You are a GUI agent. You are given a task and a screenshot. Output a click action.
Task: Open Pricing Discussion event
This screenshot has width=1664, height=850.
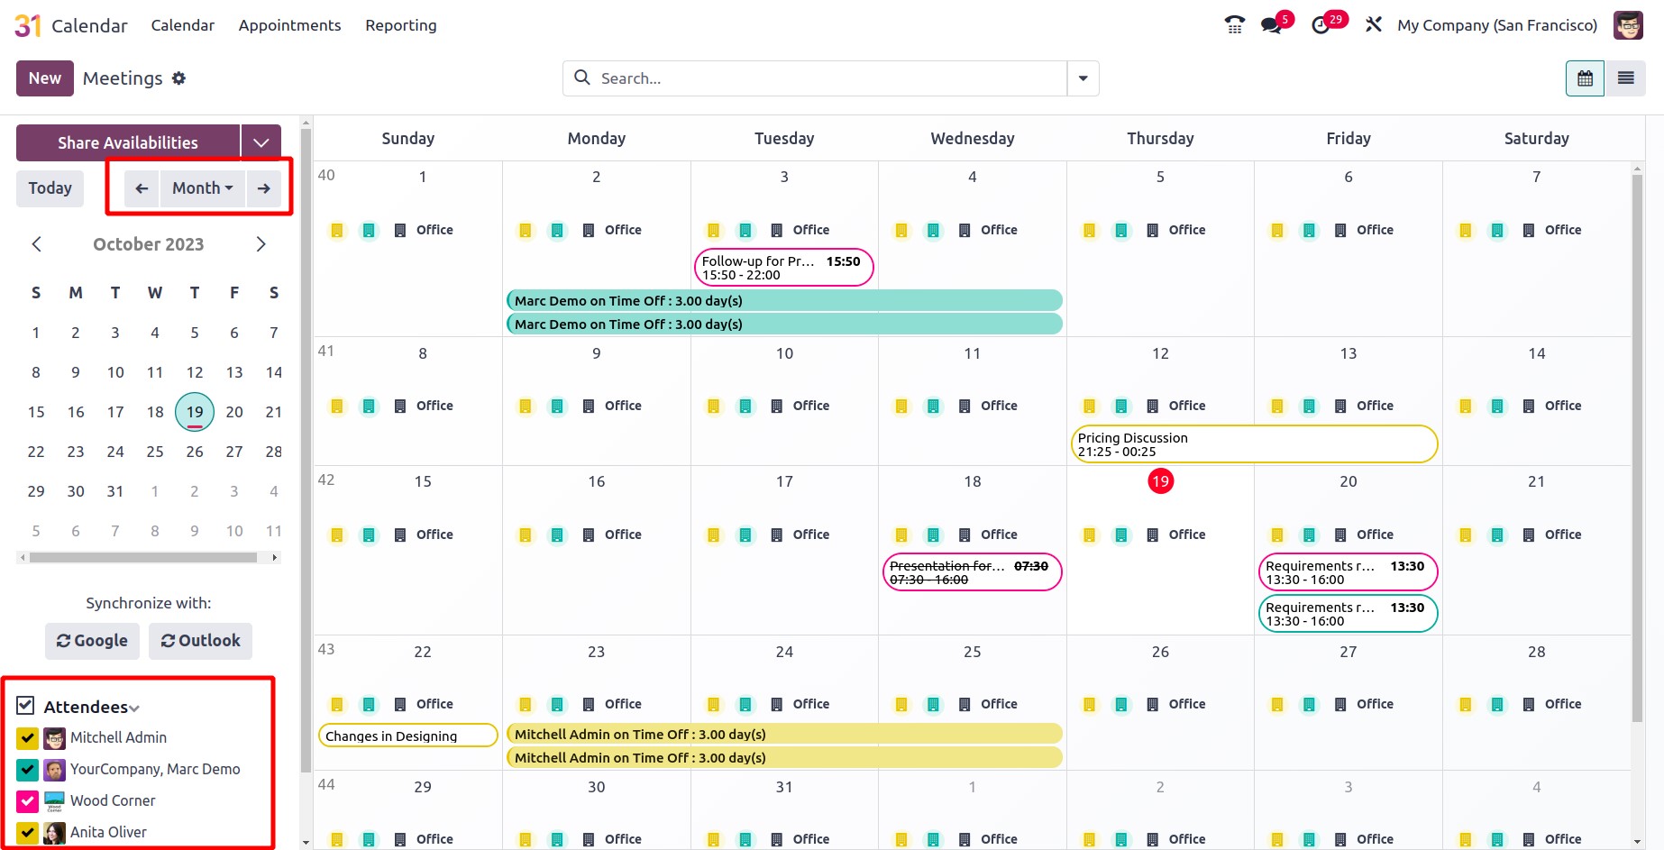pos(1254,444)
